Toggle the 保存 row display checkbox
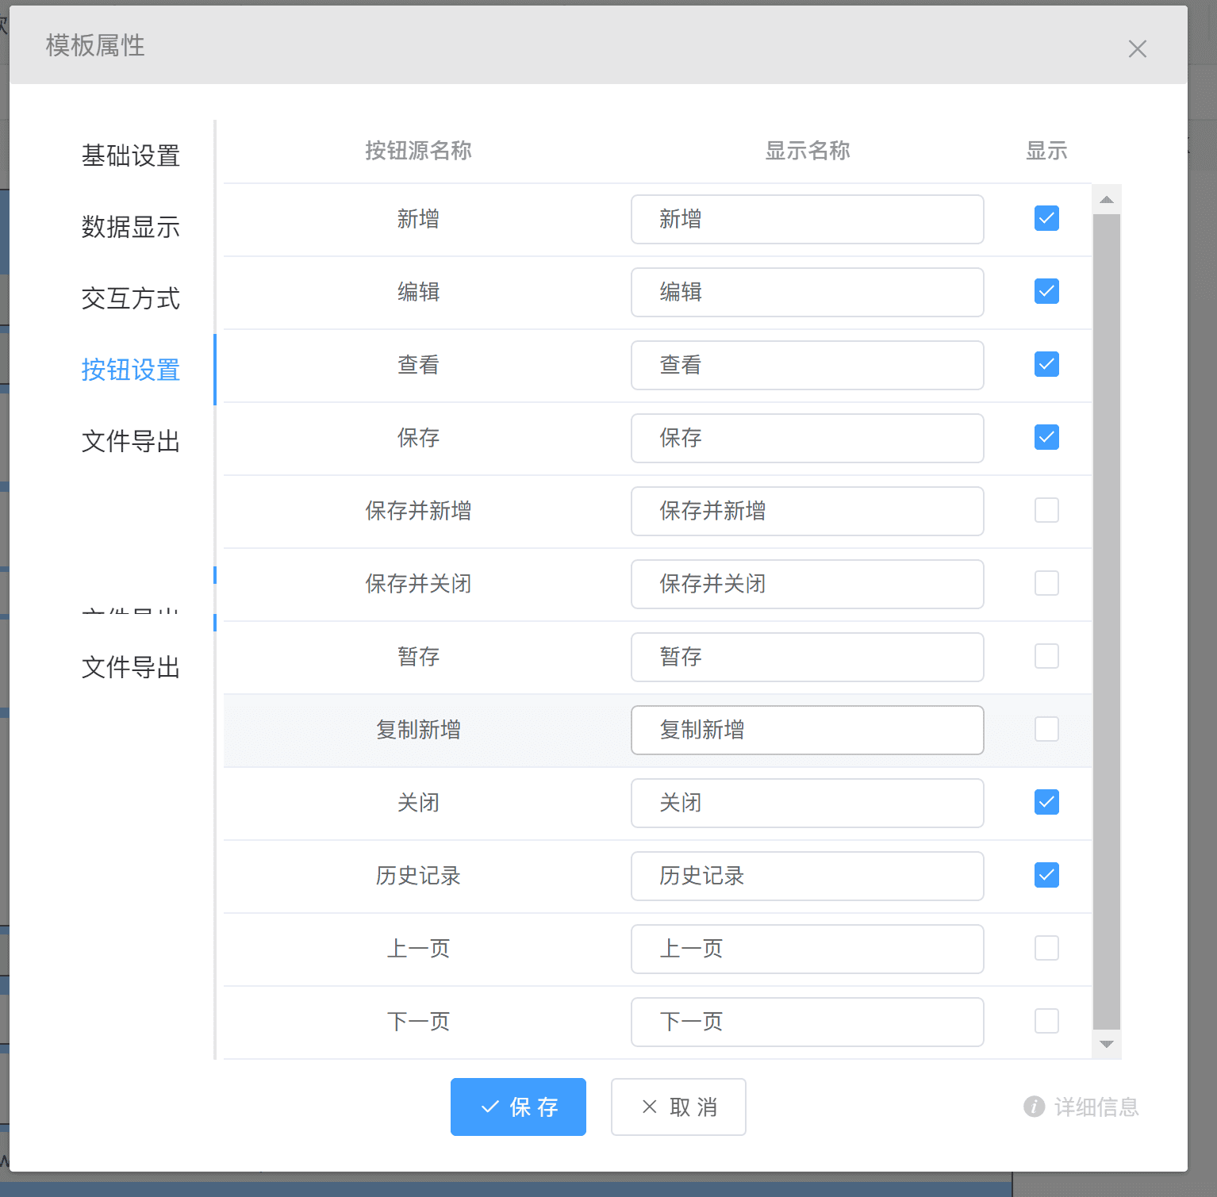This screenshot has width=1217, height=1197. pyautogui.click(x=1046, y=437)
